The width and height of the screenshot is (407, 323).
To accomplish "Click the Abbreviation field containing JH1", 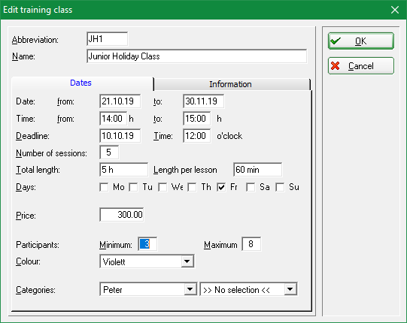I will coord(107,39).
